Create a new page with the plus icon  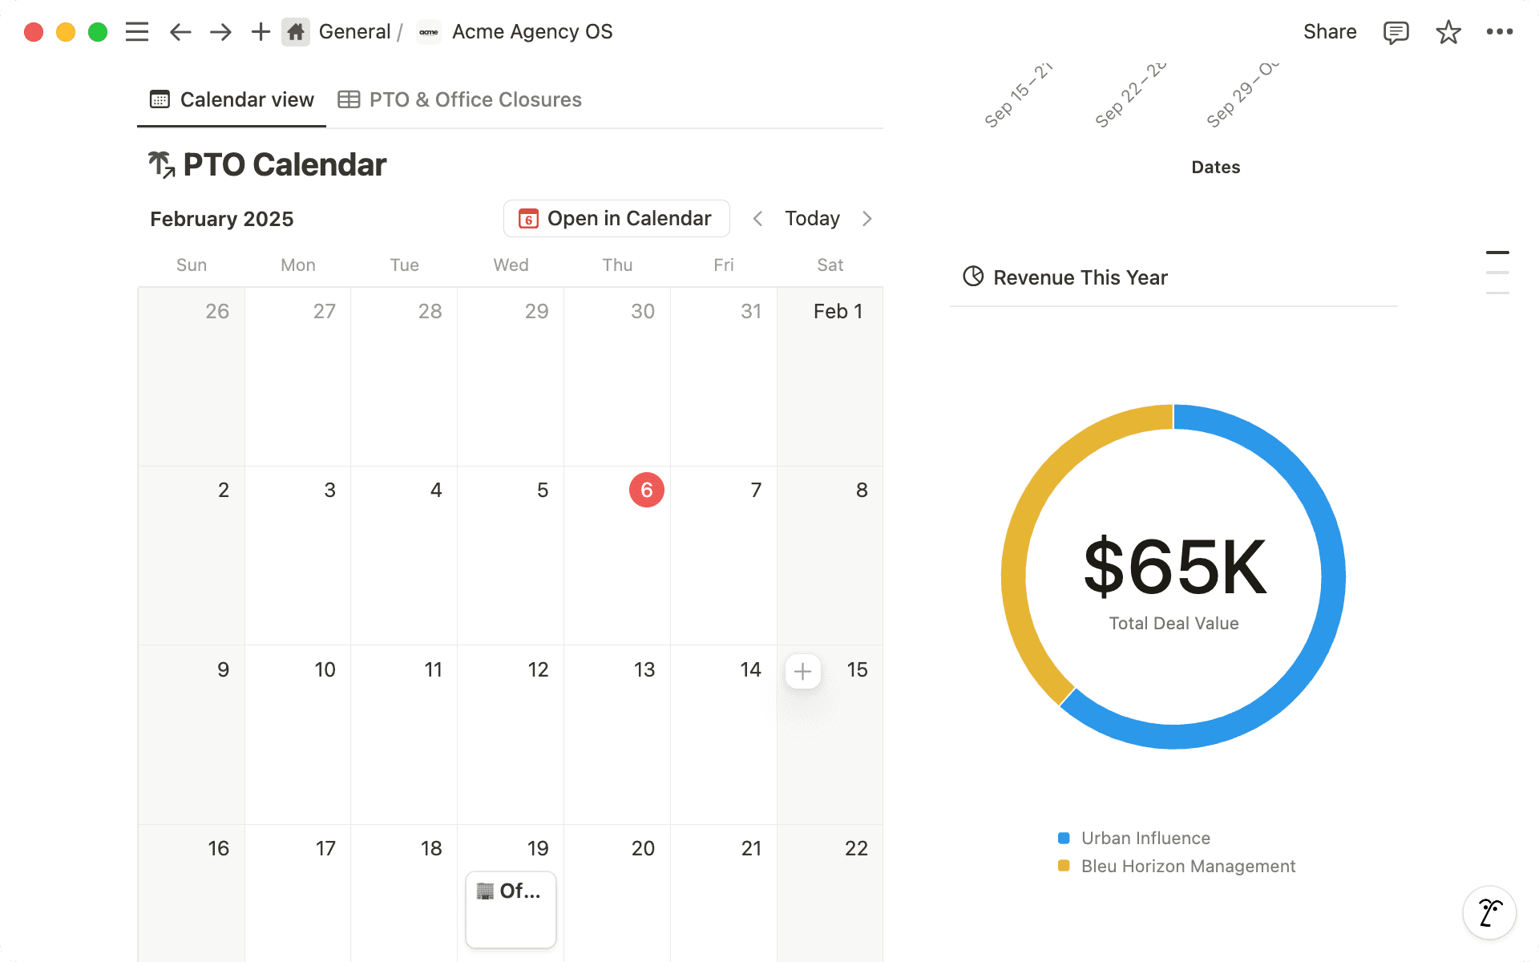pos(260,31)
